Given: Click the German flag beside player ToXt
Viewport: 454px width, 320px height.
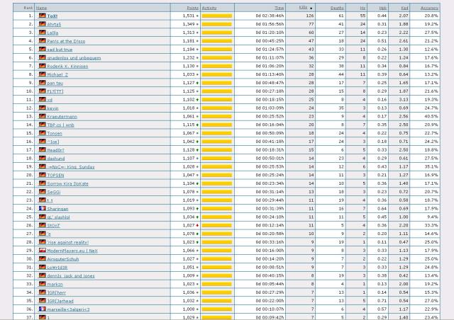Looking at the screenshot, I should [42, 14].
